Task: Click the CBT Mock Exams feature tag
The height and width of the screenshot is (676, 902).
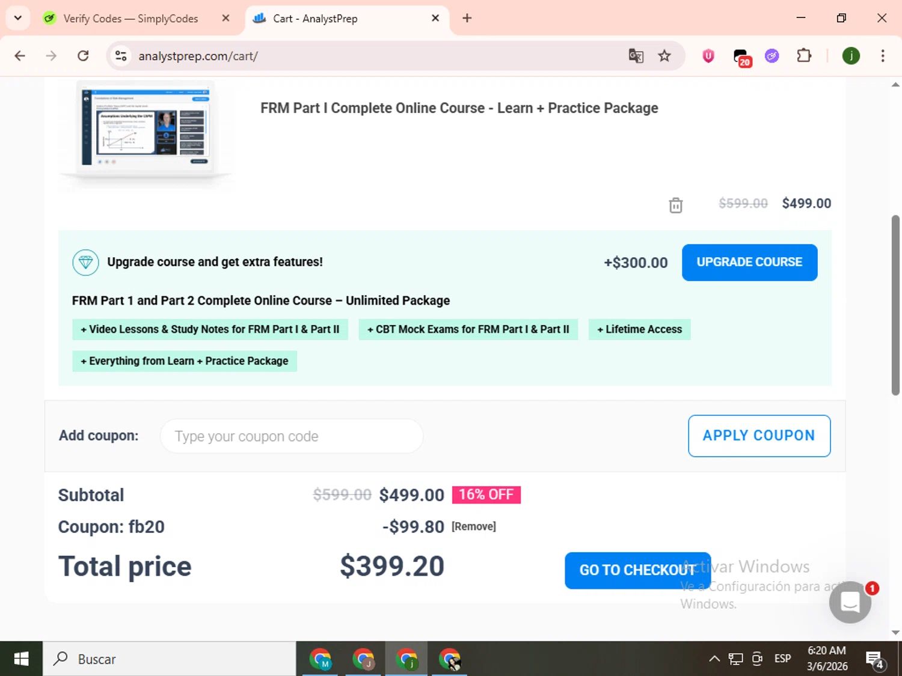Action: [468, 329]
